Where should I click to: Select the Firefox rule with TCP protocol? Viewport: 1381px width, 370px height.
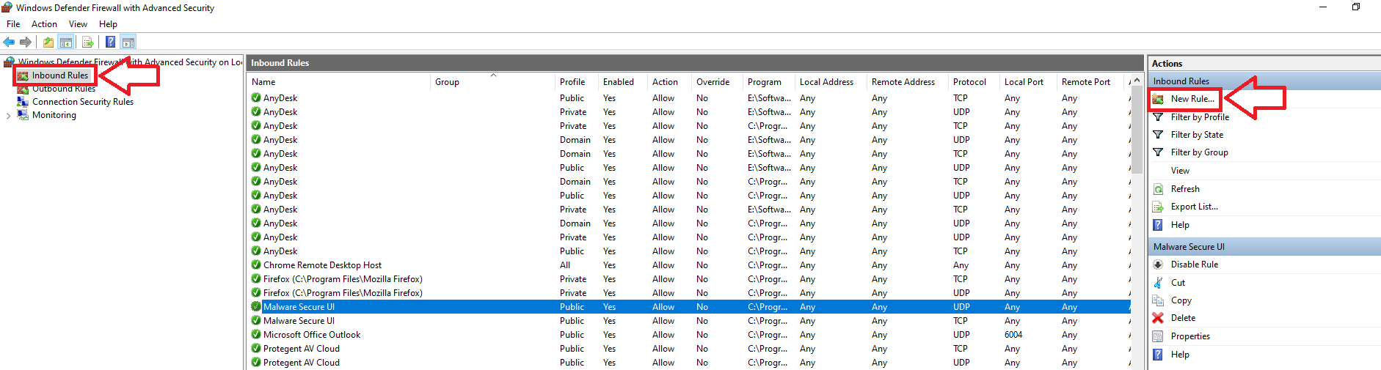coord(690,279)
